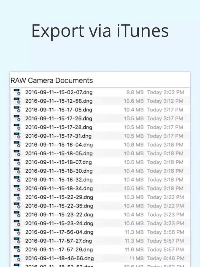This screenshot has height=267, width=200.
Task: Choose the file icon for 2016-09-11--15-18-05.dng
Action: click(17, 153)
